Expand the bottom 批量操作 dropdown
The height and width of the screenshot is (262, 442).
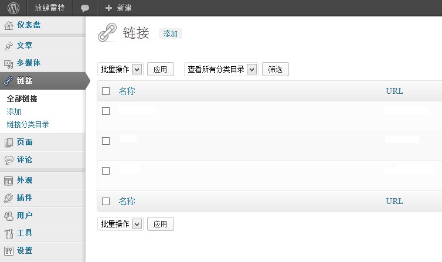click(x=120, y=224)
